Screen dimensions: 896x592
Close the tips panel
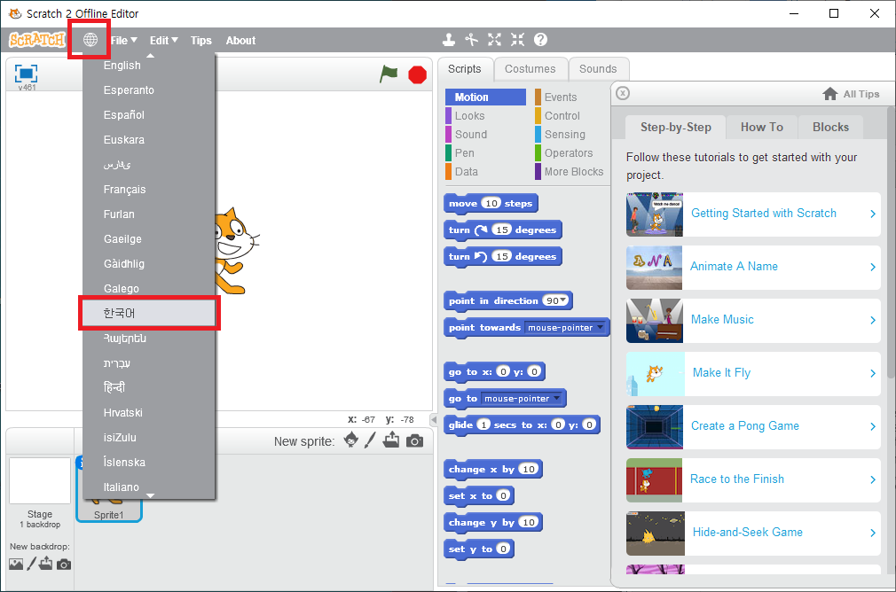[x=623, y=93]
